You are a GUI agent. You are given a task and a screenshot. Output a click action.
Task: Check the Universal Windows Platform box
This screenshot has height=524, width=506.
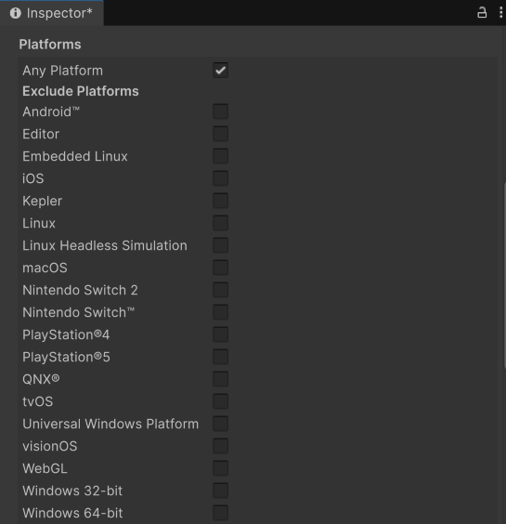pos(220,424)
